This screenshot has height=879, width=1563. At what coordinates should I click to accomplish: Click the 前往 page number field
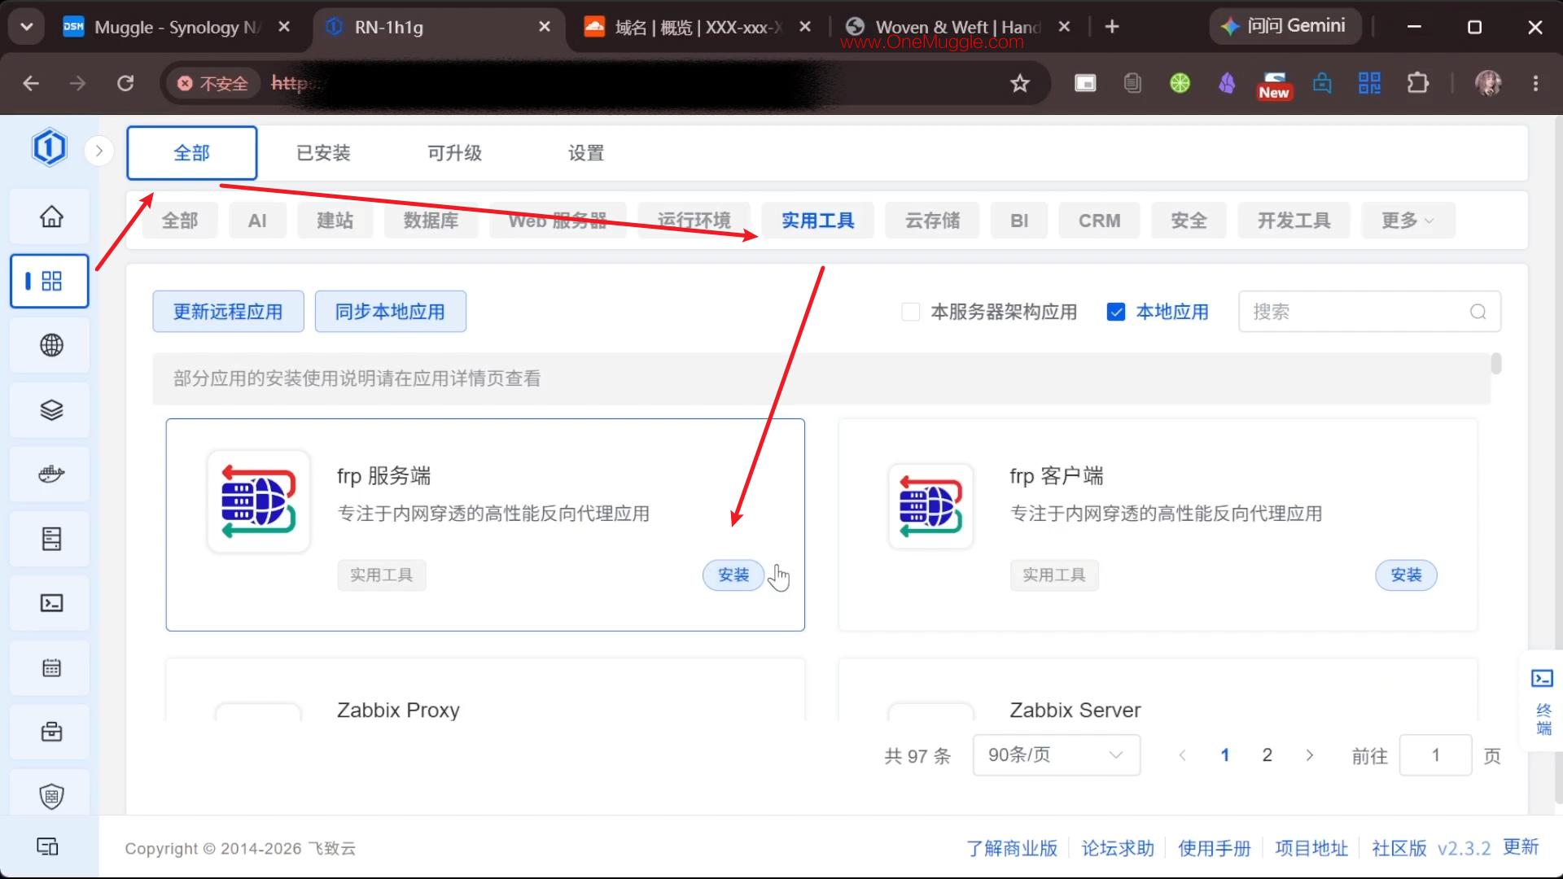coord(1435,755)
